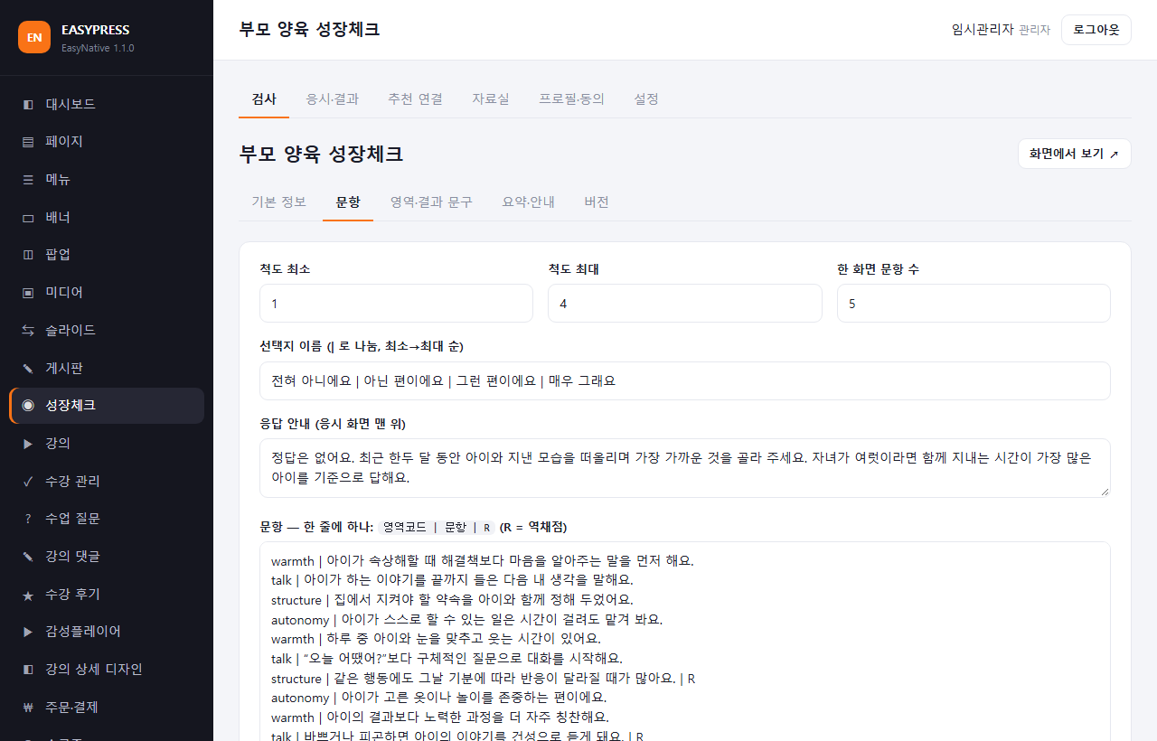Click the 로그아웃 button
This screenshot has width=1157, height=741.
click(1096, 30)
